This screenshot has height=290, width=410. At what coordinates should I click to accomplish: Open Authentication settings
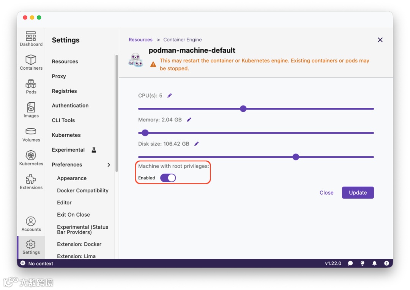coord(70,106)
